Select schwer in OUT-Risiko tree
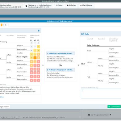The height and width of the screenshot is (121, 121). point(90,62)
